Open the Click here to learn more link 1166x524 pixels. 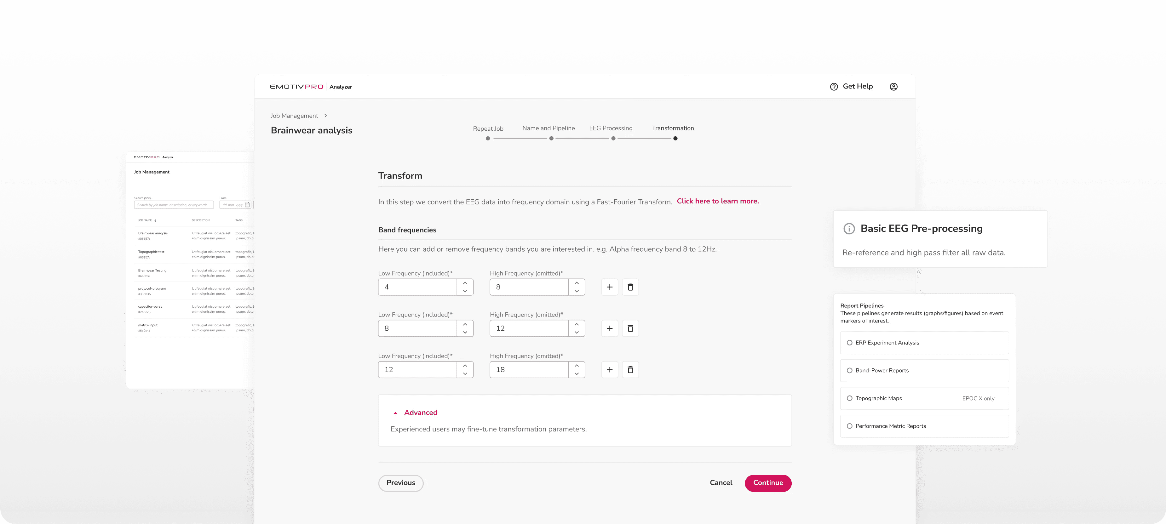click(x=717, y=201)
